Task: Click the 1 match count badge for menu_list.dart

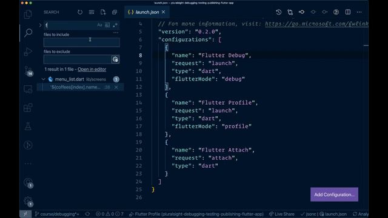Action: click(116, 79)
